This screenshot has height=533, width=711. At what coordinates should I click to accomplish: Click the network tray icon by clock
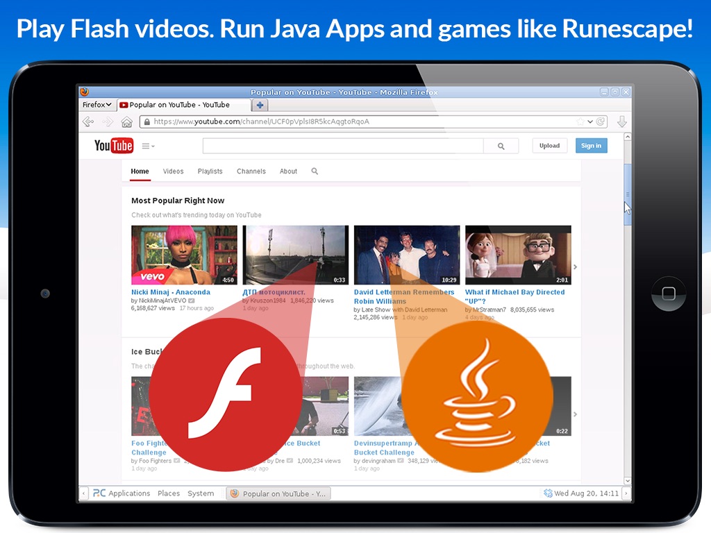click(548, 493)
